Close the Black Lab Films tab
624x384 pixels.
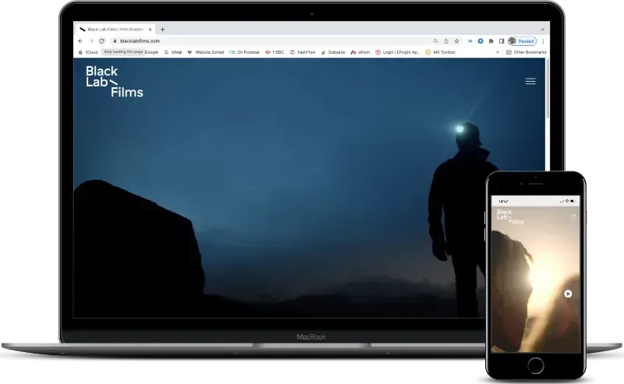pyautogui.click(x=150, y=30)
